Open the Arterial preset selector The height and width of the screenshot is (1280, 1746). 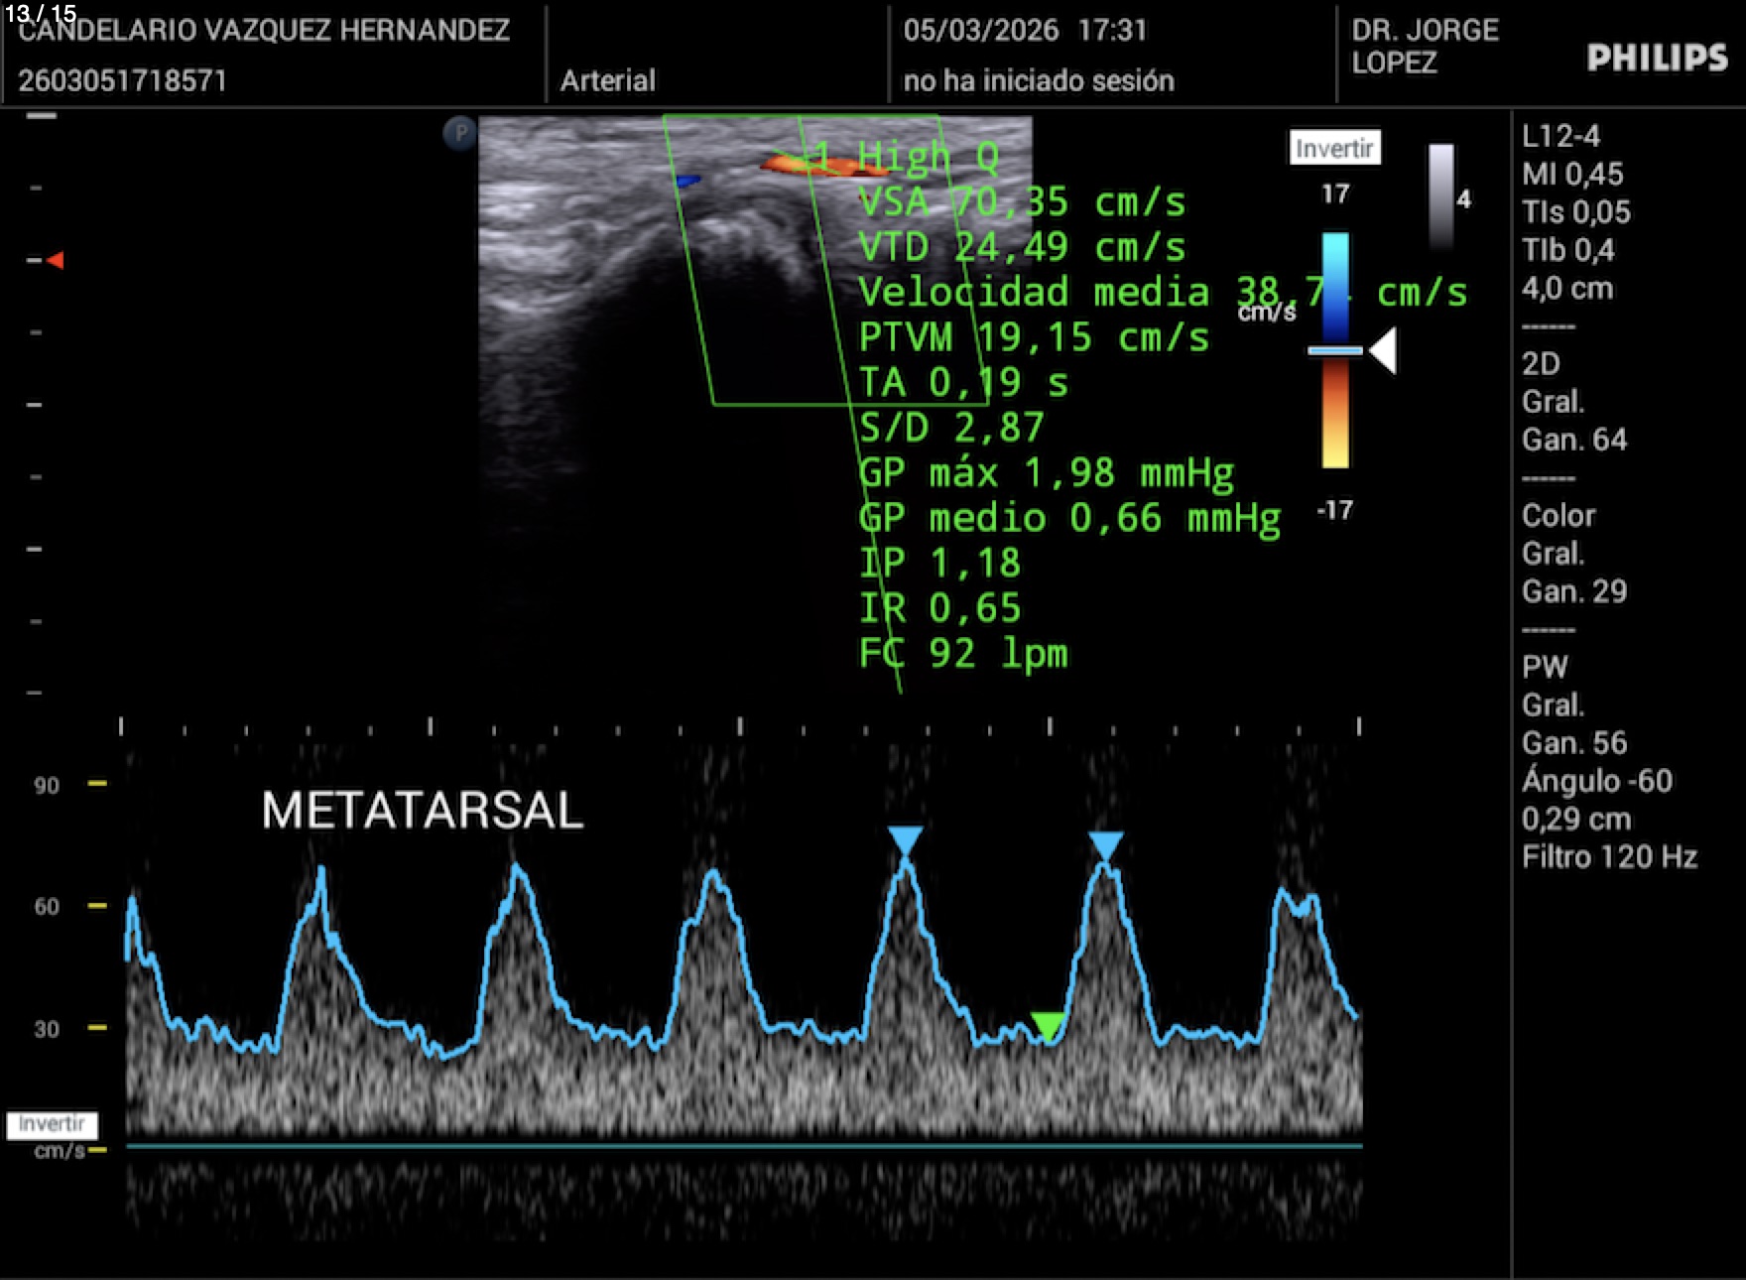click(x=607, y=80)
